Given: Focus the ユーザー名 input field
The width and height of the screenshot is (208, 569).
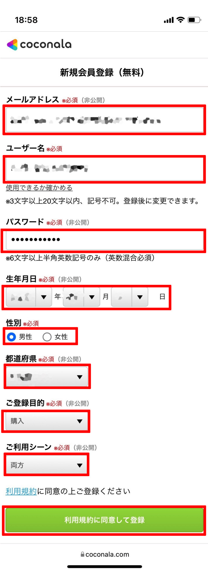Looking at the screenshot, I should [105, 169].
